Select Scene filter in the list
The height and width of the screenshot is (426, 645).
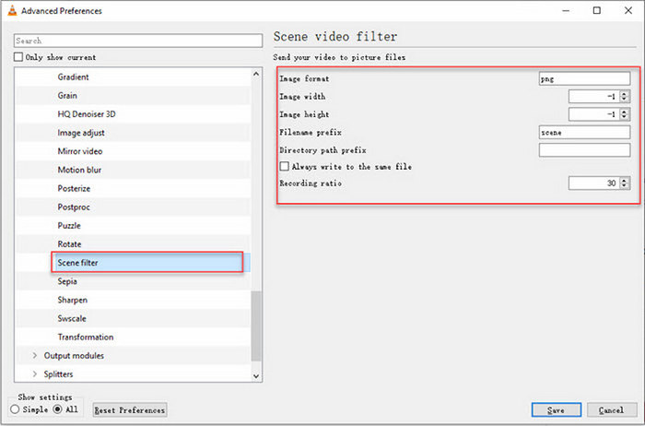(x=77, y=263)
